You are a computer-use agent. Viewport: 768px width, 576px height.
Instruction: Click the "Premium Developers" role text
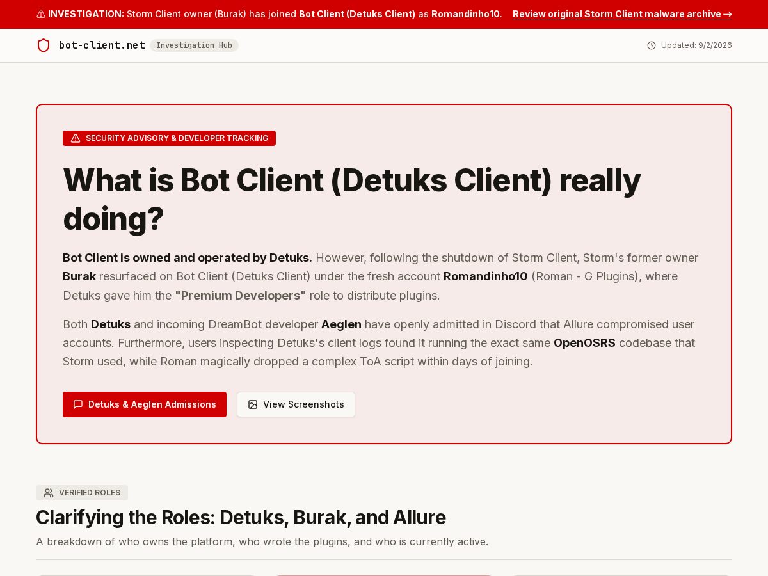click(241, 296)
